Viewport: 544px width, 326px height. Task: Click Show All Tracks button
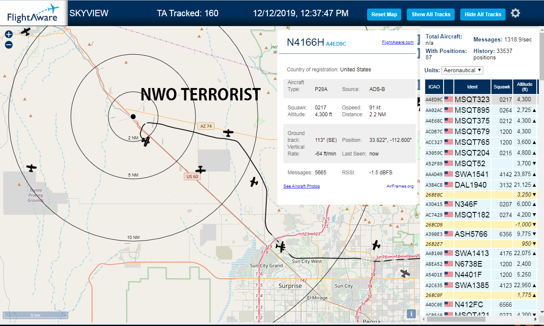tap(431, 15)
